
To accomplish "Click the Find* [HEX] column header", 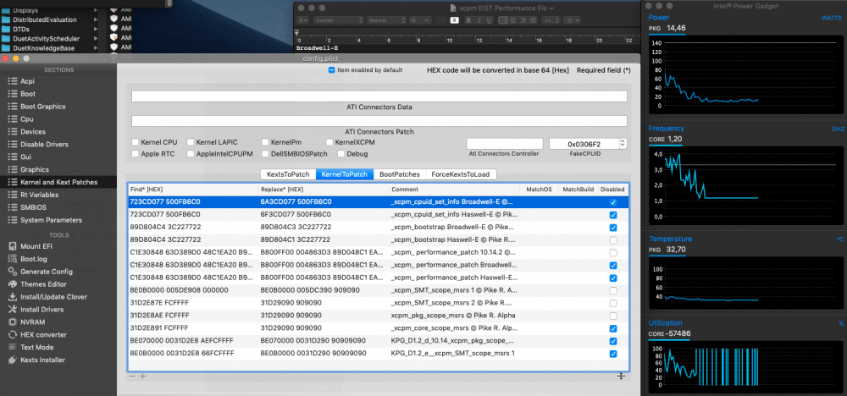I will point(193,190).
